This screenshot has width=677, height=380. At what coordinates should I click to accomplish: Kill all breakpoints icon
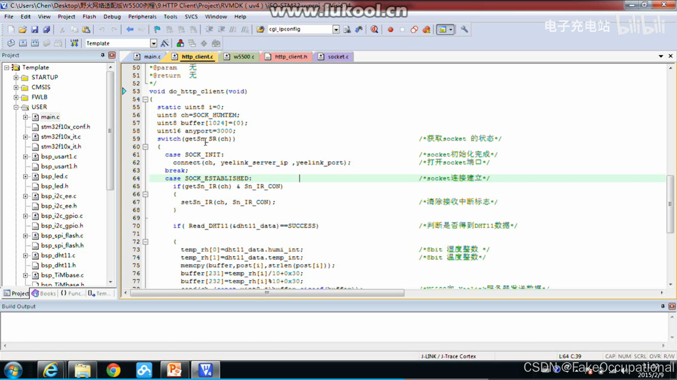point(426,29)
